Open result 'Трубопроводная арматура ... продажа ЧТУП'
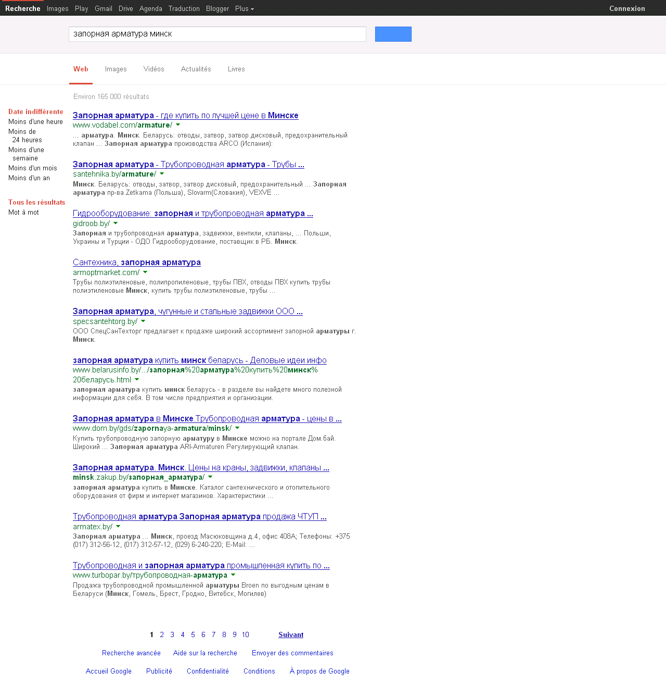The width and height of the screenshot is (666, 685). [200, 516]
